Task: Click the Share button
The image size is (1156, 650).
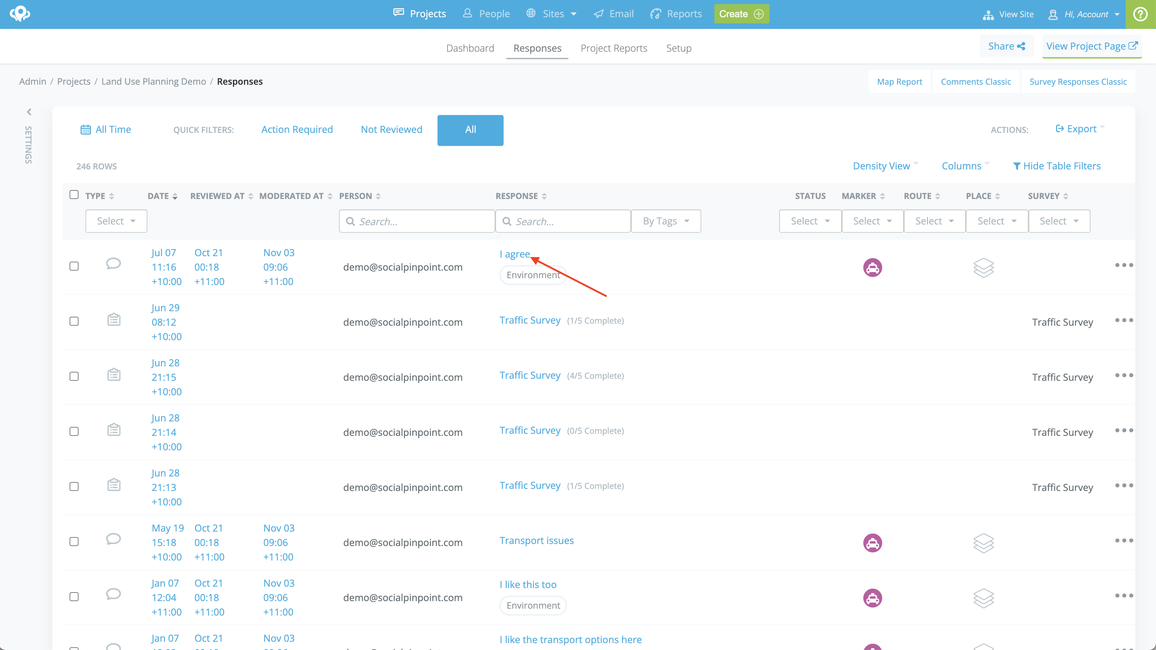Action: (x=1007, y=46)
